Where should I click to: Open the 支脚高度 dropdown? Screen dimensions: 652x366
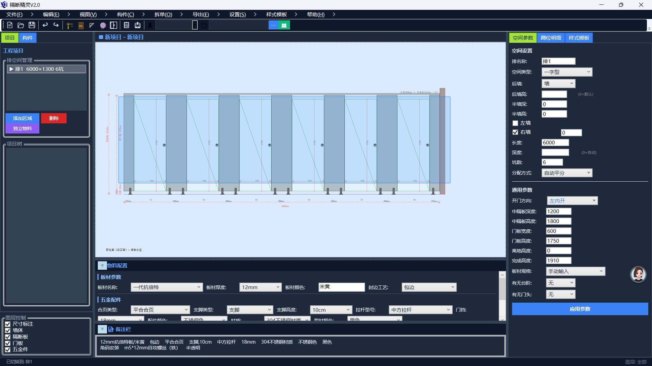coord(331,310)
